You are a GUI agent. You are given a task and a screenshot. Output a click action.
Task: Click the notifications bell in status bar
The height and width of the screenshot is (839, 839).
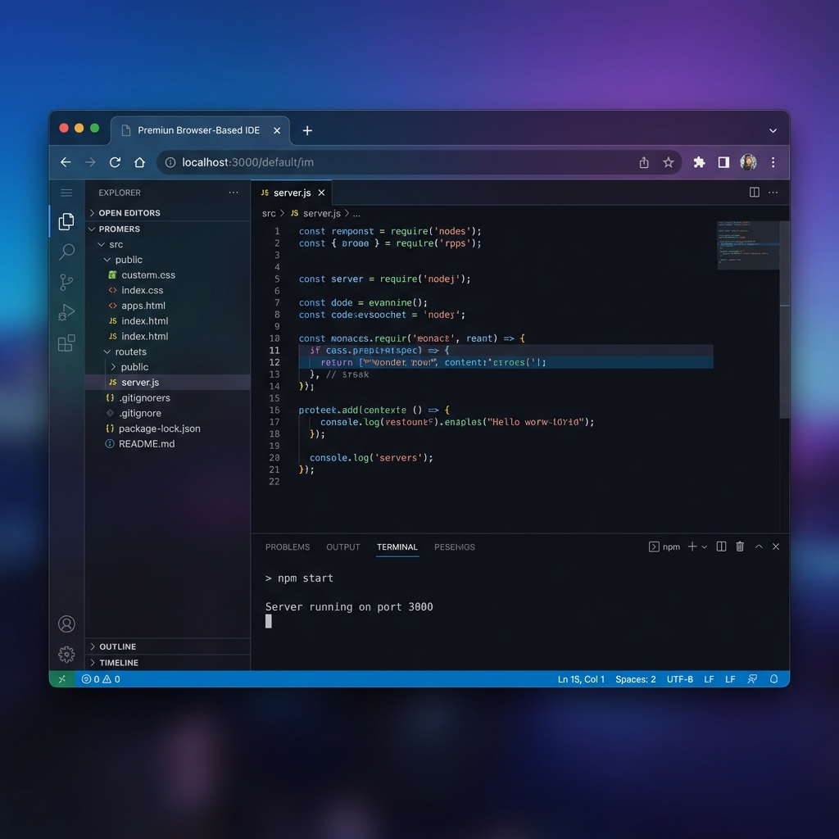[774, 679]
